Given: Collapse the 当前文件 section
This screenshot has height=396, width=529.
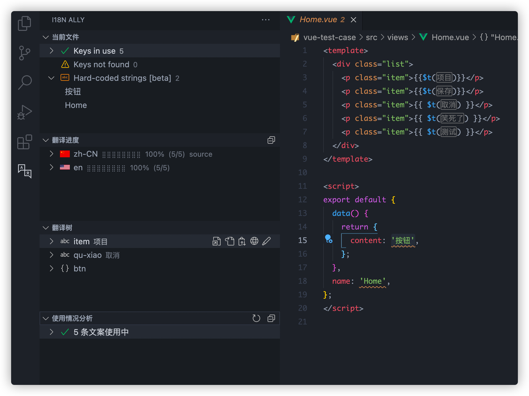Looking at the screenshot, I should [x=46, y=37].
